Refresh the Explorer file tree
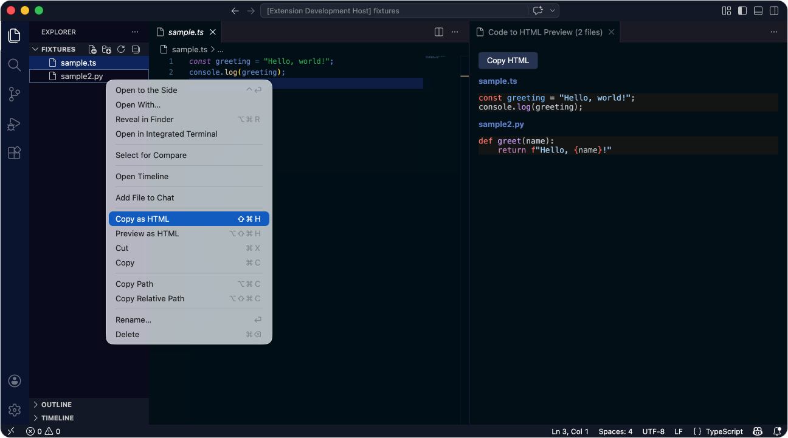This screenshot has height=438, width=788. (x=121, y=49)
